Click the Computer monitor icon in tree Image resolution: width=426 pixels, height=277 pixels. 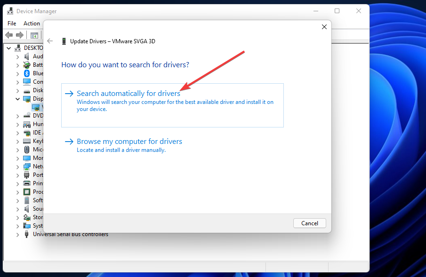tap(27, 82)
